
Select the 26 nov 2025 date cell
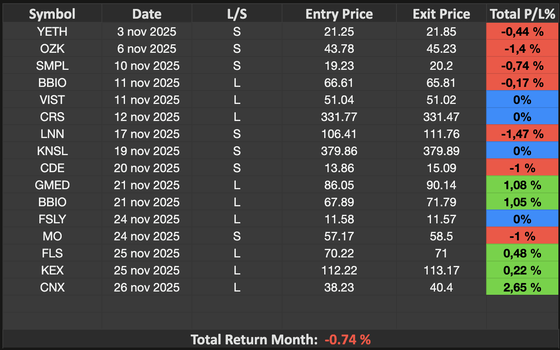147,287
